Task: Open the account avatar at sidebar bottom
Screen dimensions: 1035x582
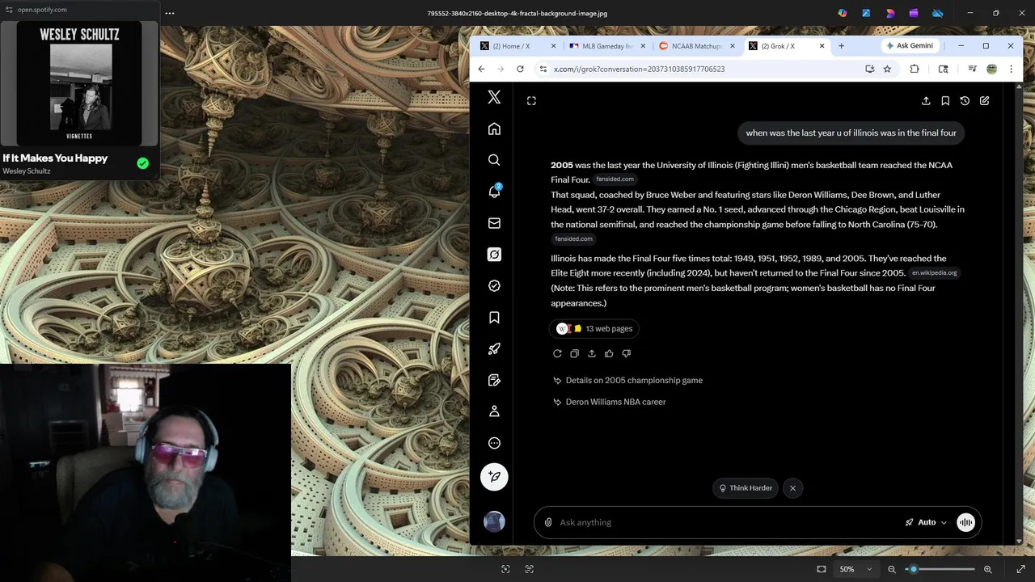Action: (494, 522)
